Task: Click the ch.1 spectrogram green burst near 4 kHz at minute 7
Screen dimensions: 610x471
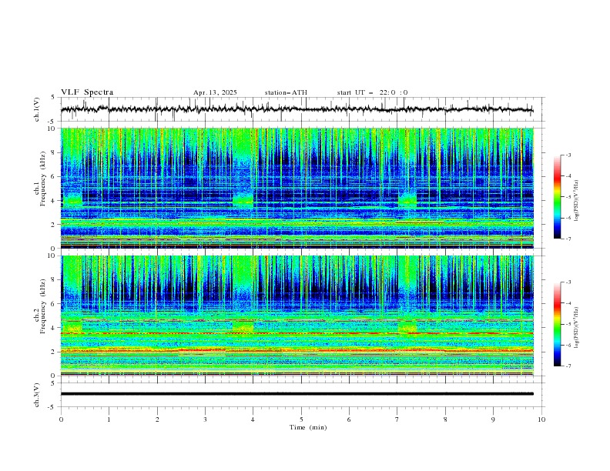Action: pos(407,199)
